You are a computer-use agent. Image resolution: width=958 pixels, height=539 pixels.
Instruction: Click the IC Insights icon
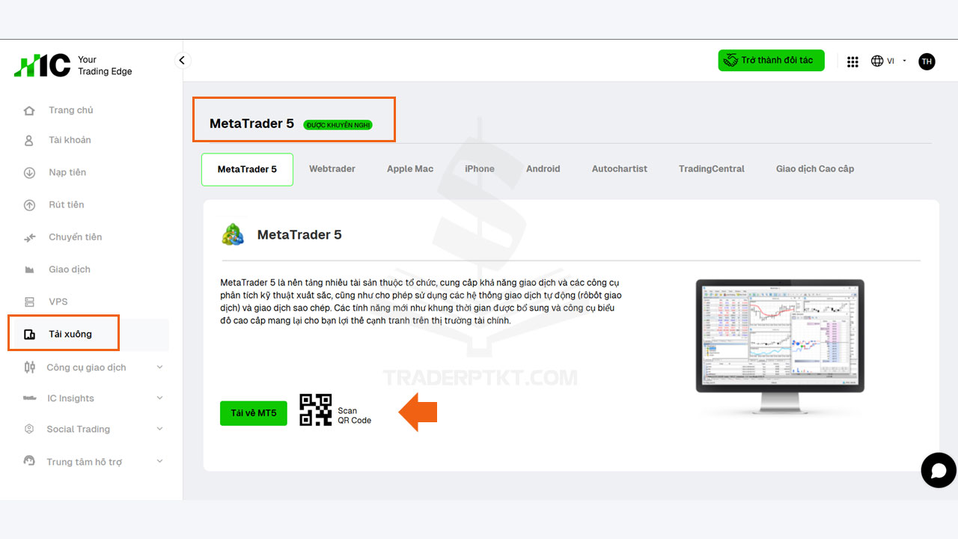pos(29,398)
